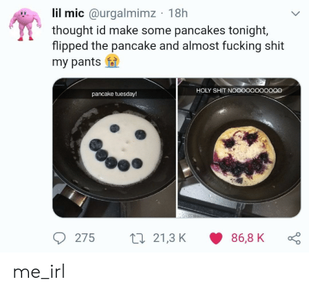Open the pink Kirby profile avatar
The height and width of the screenshot is (292, 309).
25,25
